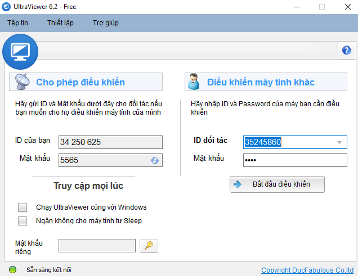Viewport: 358px width, 276px height.
Task: Click the user avatar icon
Action: pyautogui.click(x=194, y=82)
